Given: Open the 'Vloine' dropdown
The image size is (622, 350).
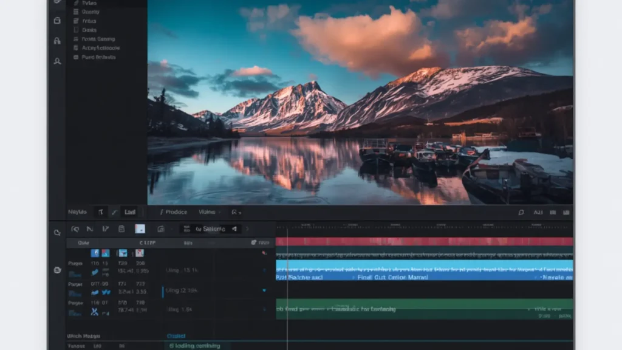Looking at the screenshot, I should pos(210,212).
